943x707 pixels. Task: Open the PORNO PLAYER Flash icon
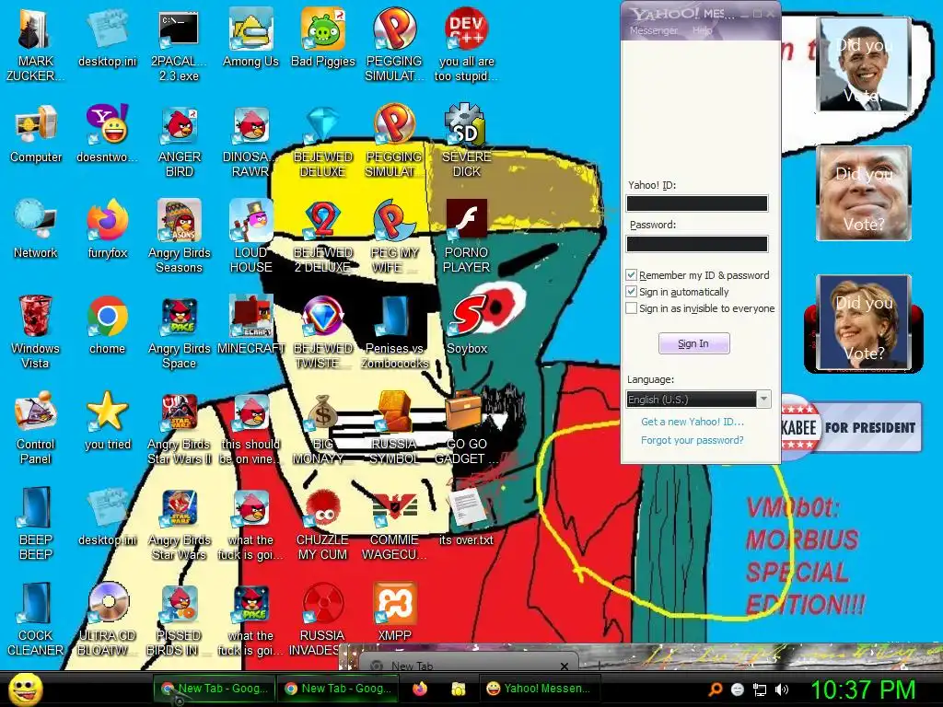466,237
